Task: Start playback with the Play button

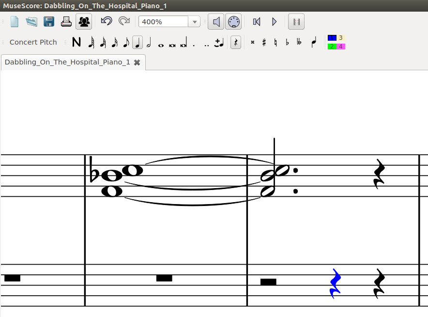Action: (274, 21)
